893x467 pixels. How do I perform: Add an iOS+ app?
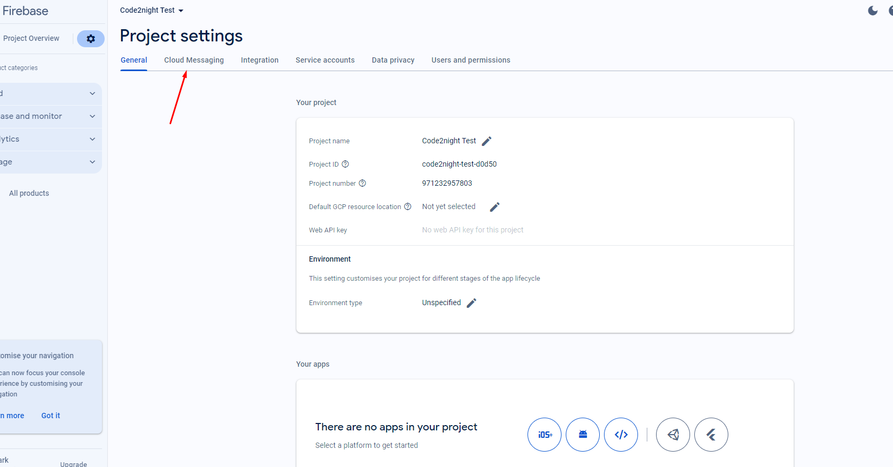tap(545, 435)
